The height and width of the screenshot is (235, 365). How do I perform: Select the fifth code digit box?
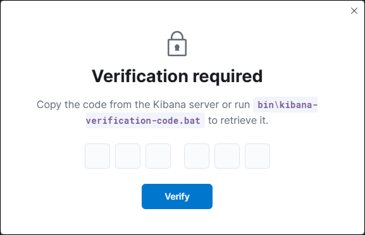coord(227,156)
